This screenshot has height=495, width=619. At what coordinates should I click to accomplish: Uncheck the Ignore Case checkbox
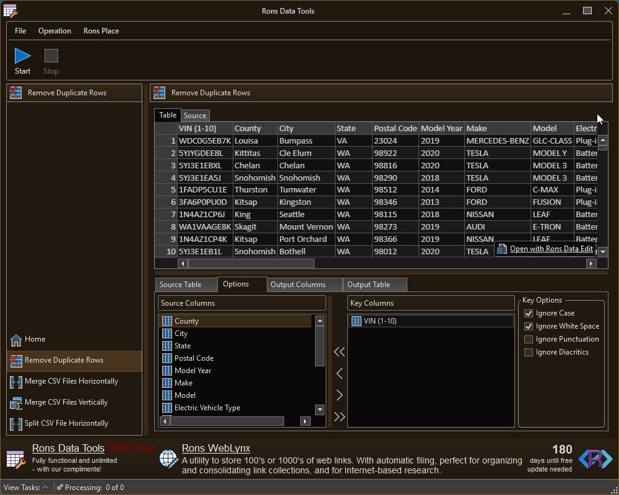coord(528,314)
